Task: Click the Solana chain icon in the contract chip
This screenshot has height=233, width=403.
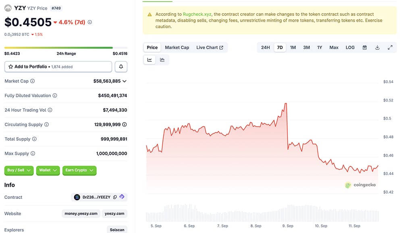Action: click(77, 197)
